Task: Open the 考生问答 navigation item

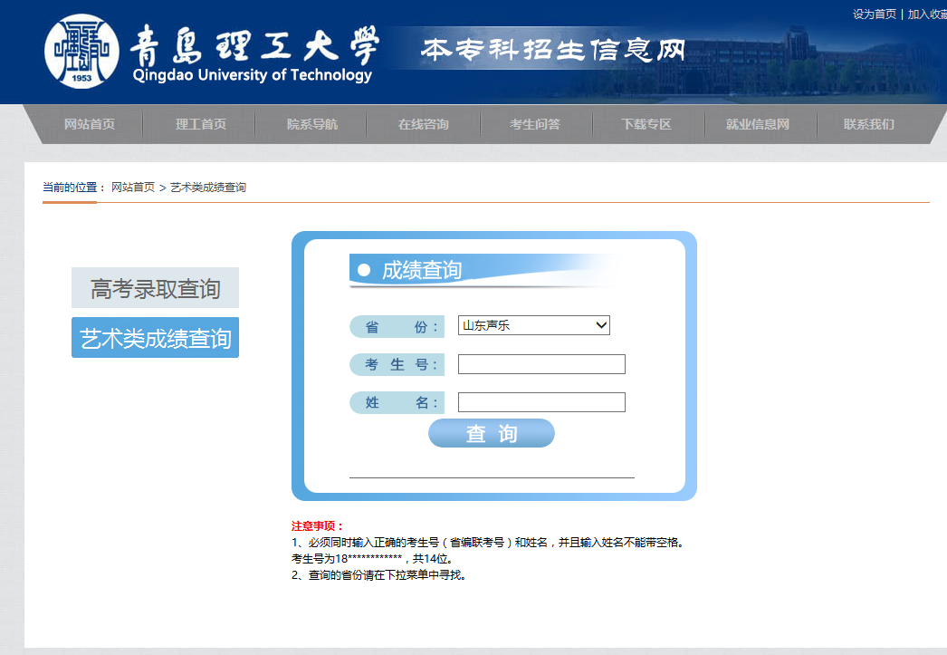Action: pos(535,124)
